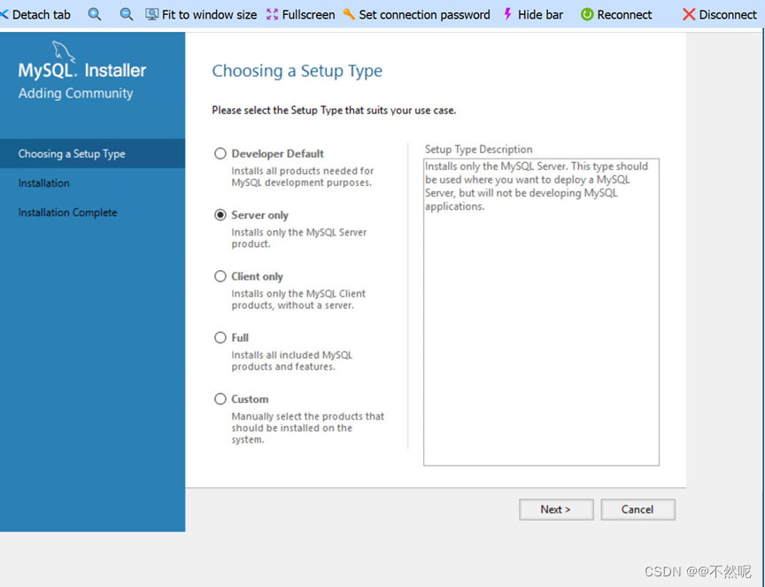
Task: Click Set connection password label
Action: click(424, 15)
